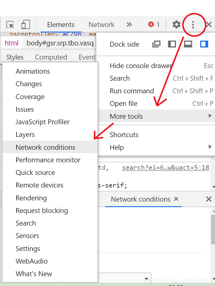Choose Search in the main menu
Viewport: 215px width, 286px height.
click(x=156, y=78)
